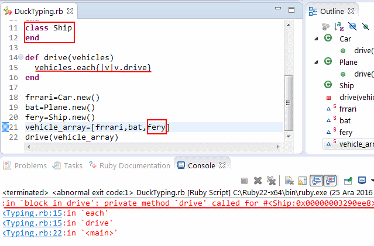Toggle Show Console When Standard Out Changes
The width and height of the screenshot is (374, 246).
[x=316, y=181]
